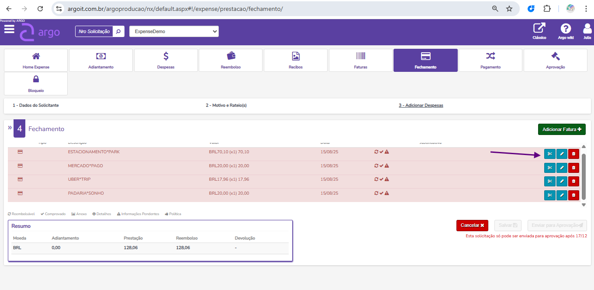Viewport: 594px width, 290px height.
Task: Click the Nro Solicitação input field
Action: (94, 31)
